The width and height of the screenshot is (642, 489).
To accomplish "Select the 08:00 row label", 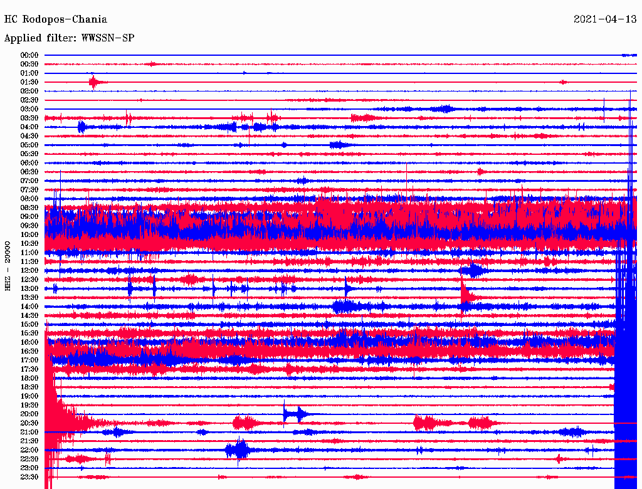I will click(29, 199).
